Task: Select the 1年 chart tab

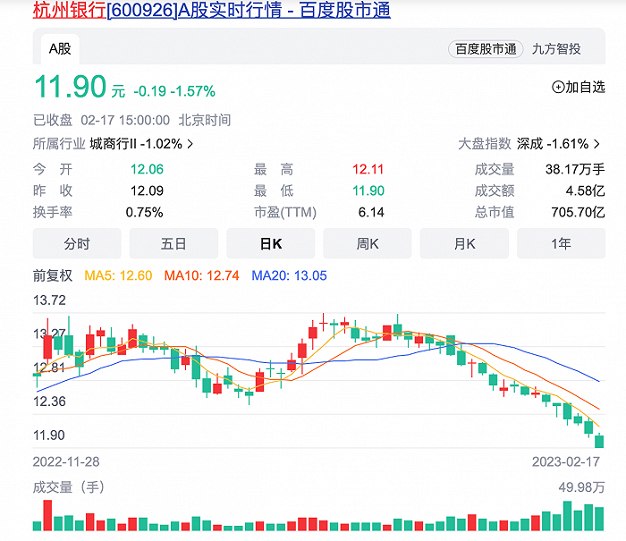Action: pyautogui.click(x=561, y=243)
